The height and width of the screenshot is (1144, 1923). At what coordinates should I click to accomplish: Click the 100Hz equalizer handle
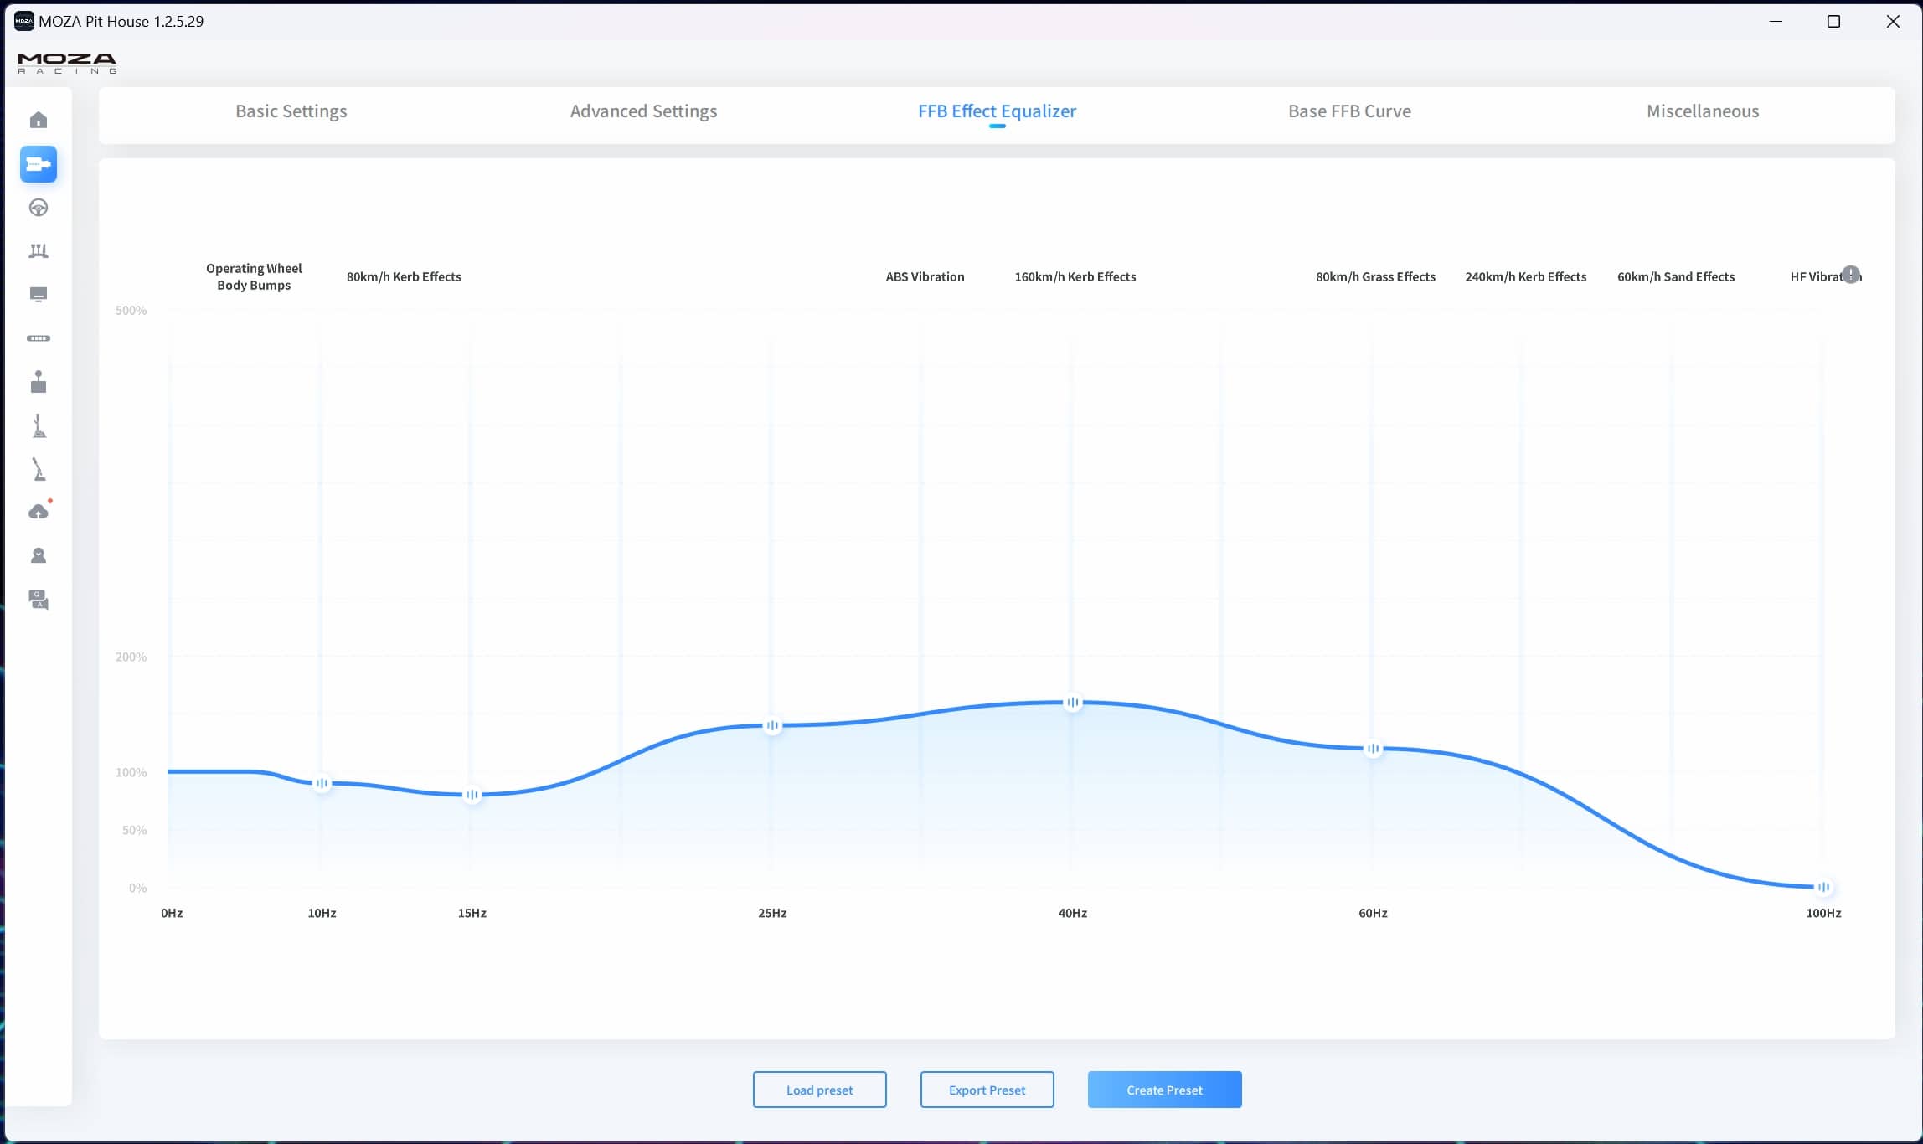(x=1823, y=887)
